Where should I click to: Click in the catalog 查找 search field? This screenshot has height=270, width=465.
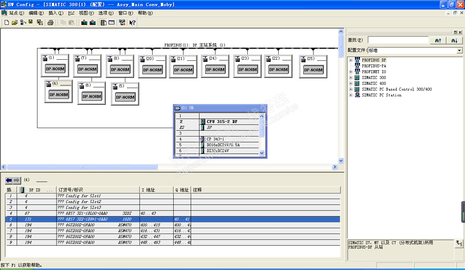click(398, 40)
